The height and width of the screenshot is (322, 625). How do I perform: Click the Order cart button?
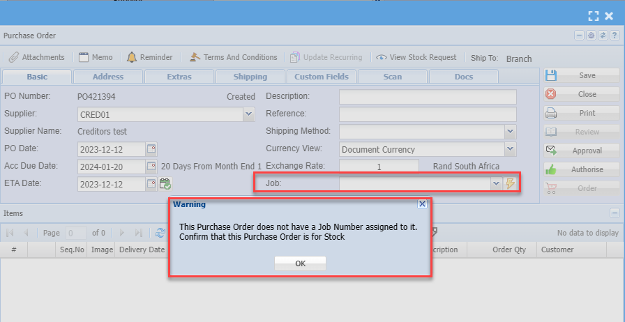pos(582,188)
